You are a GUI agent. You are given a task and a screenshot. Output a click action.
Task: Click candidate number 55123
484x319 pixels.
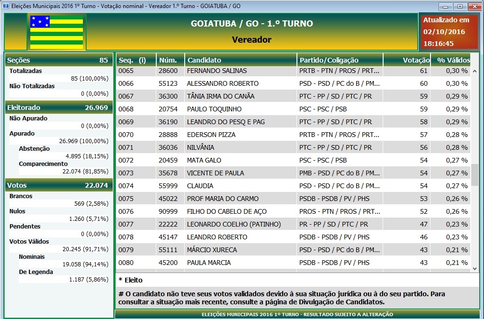(x=168, y=83)
